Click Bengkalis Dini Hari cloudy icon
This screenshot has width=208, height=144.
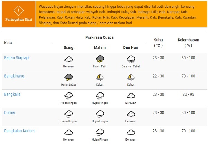(x=131, y=96)
